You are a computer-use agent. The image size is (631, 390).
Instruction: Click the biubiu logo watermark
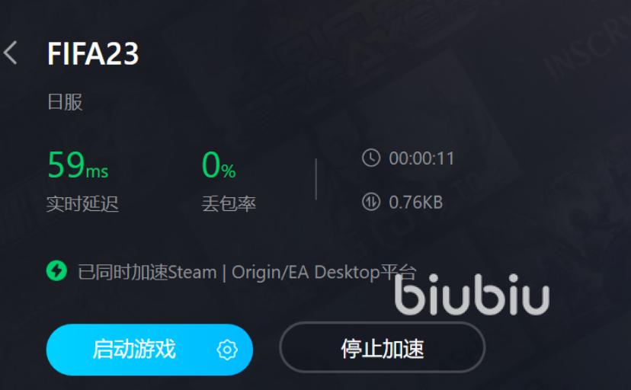click(x=472, y=295)
